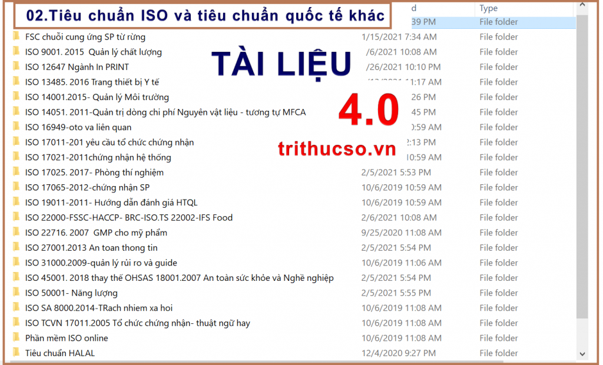Open the ISO 22000-FSSC-HACCP folder name

click(128, 218)
